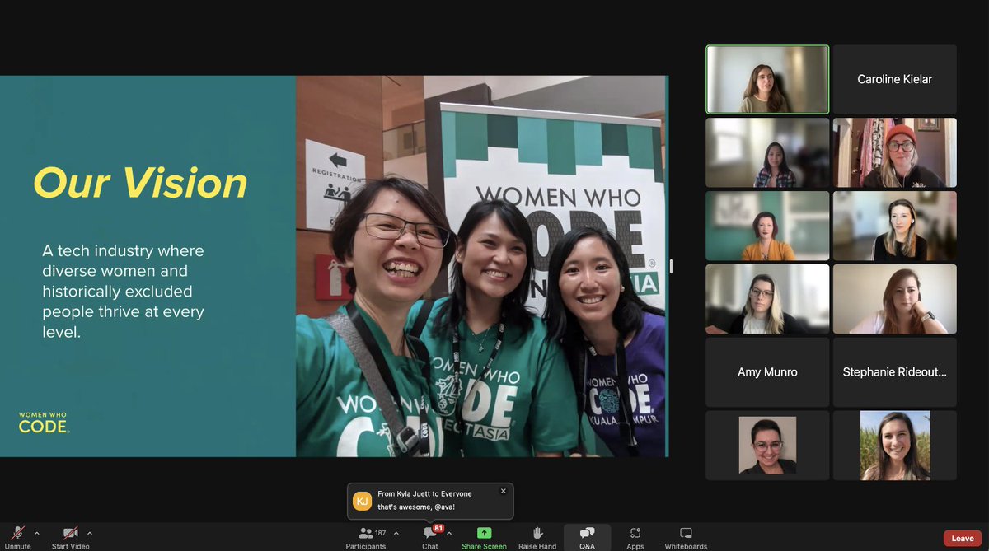Image resolution: width=989 pixels, height=551 pixels.
Task: Open the Q&A panel
Action: [587, 537]
